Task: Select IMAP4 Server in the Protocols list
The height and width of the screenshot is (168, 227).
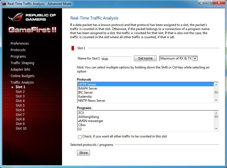Action: tap(146, 88)
